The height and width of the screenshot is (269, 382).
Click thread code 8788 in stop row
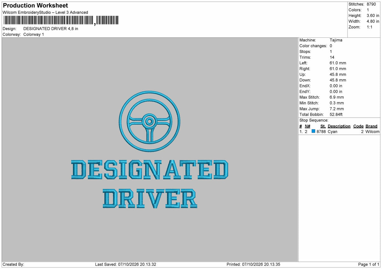(321, 131)
